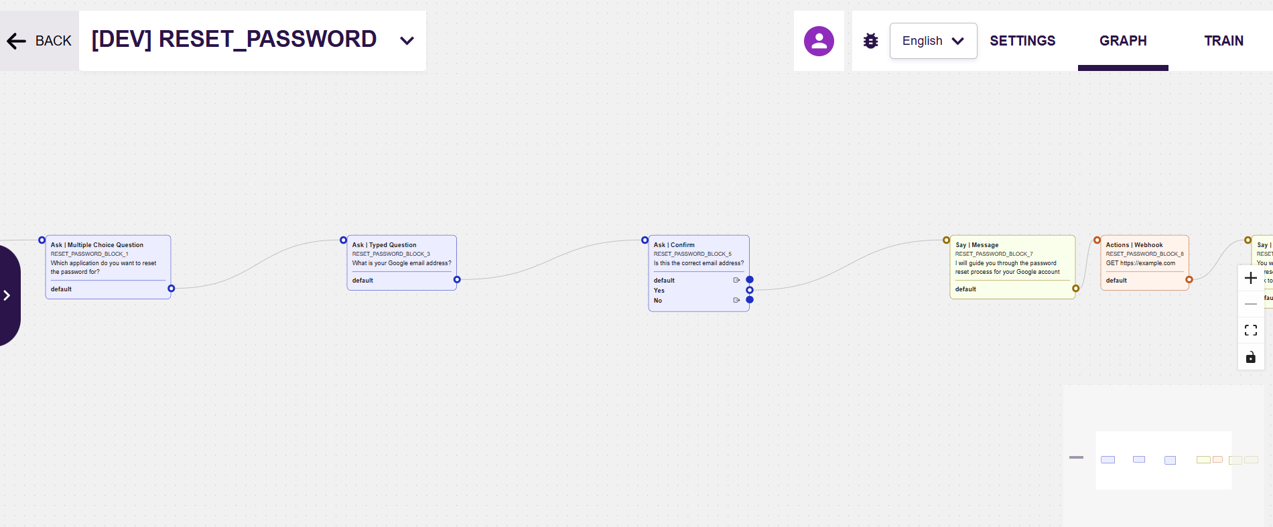Image resolution: width=1273 pixels, height=527 pixels.
Task: Open the English language dropdown
Action: 933,41
